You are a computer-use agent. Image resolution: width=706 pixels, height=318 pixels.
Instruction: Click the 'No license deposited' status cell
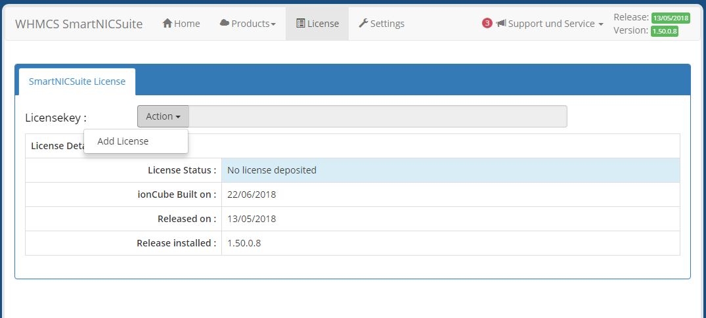[451, 170]
